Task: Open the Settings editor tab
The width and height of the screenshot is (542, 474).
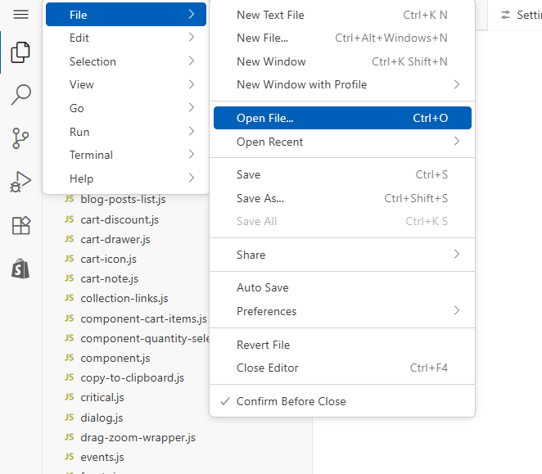Action: pyautogui.click(x=521, y=15)
